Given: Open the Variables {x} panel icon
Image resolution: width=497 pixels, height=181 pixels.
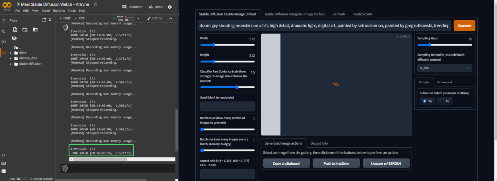Looking at the screenshot, I should click(4, 42).
